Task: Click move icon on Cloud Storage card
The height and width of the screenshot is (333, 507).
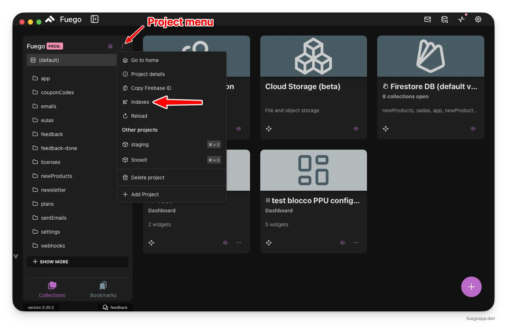Action: pos(269,129)
